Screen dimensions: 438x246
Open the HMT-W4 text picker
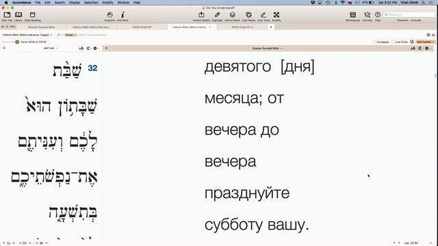coord(50,49)
